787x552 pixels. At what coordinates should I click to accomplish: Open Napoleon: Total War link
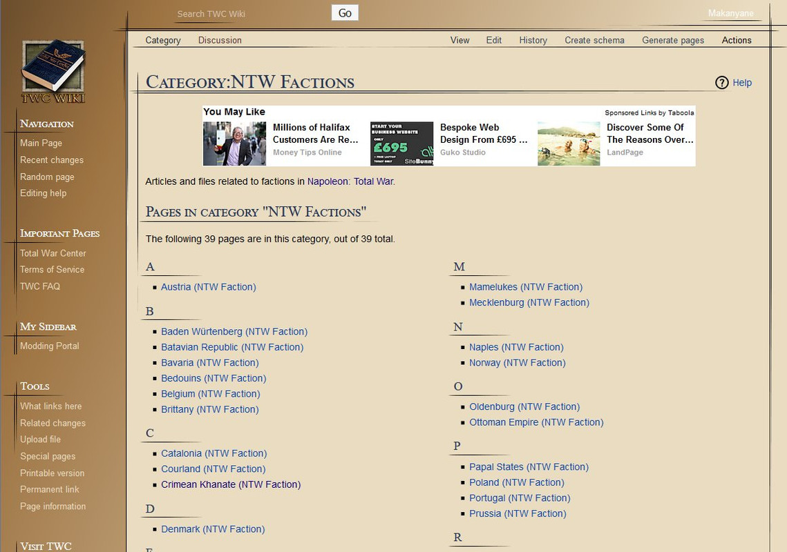coord(350,181)
